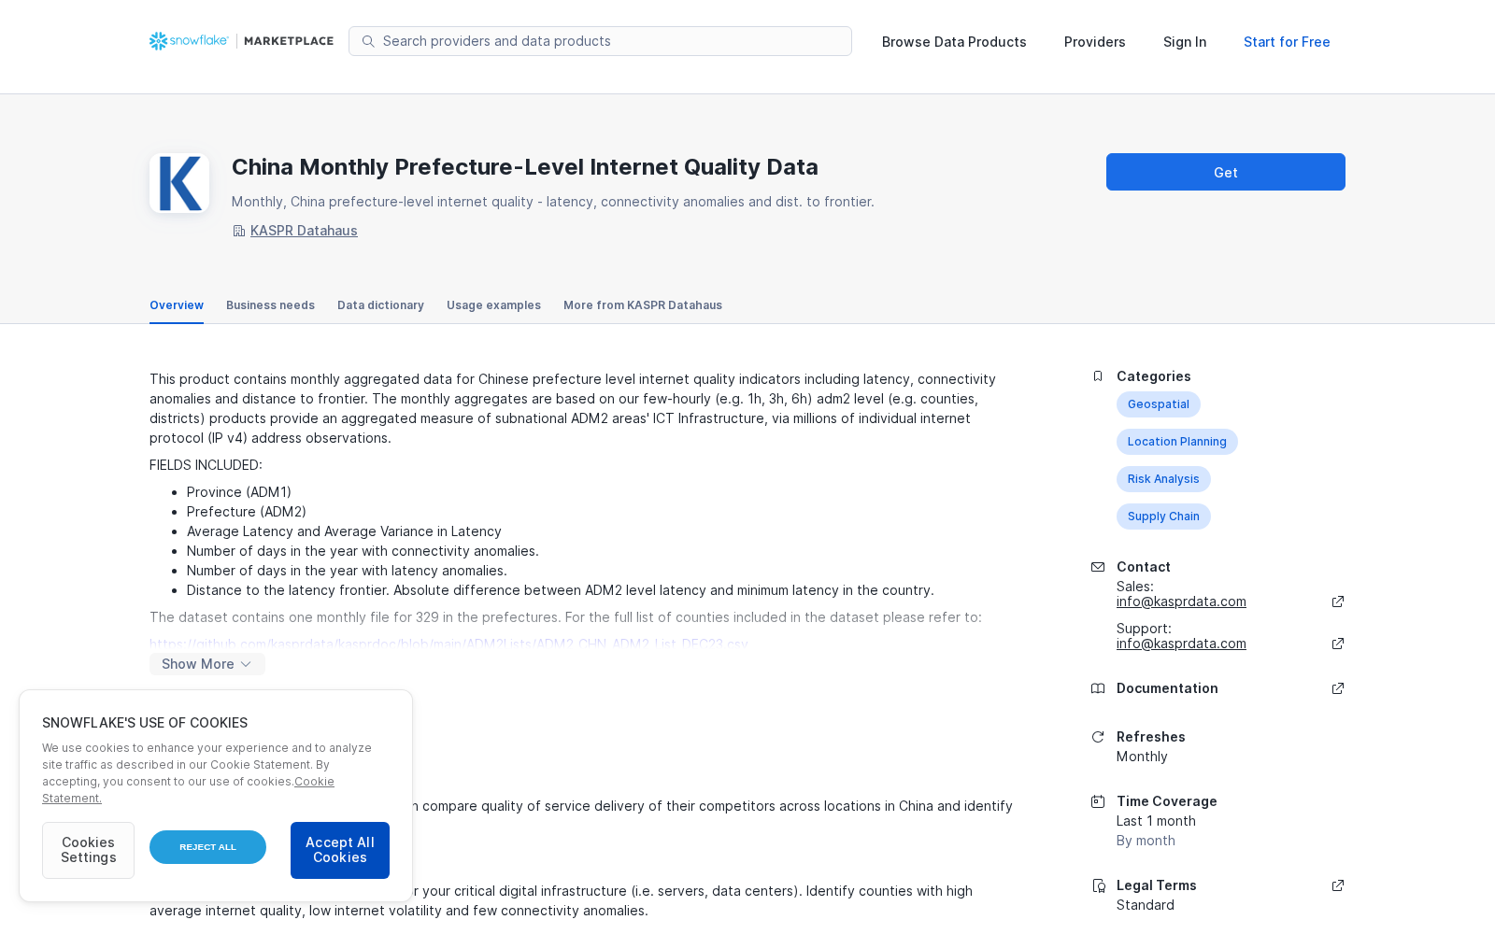Click the "Prefecture (ADM2)" list item
Image resolution: width=1495 pixels, height=934 pixels.
(x=247, y=512)
